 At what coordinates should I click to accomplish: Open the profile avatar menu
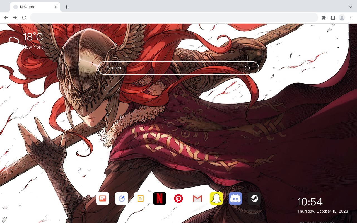pos(342,18)
